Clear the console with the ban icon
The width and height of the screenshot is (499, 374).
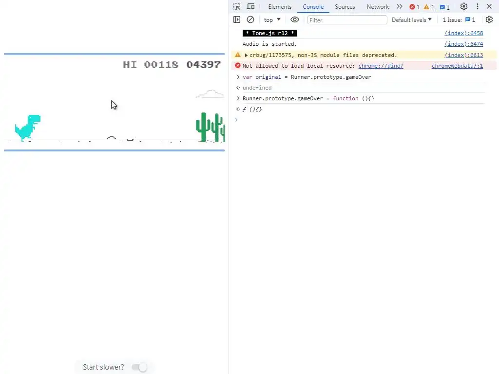pos(250,19)
